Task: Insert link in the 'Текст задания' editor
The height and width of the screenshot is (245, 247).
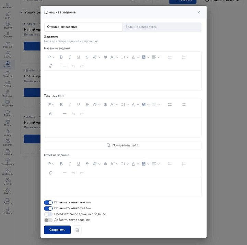Action: pos(51,114)
